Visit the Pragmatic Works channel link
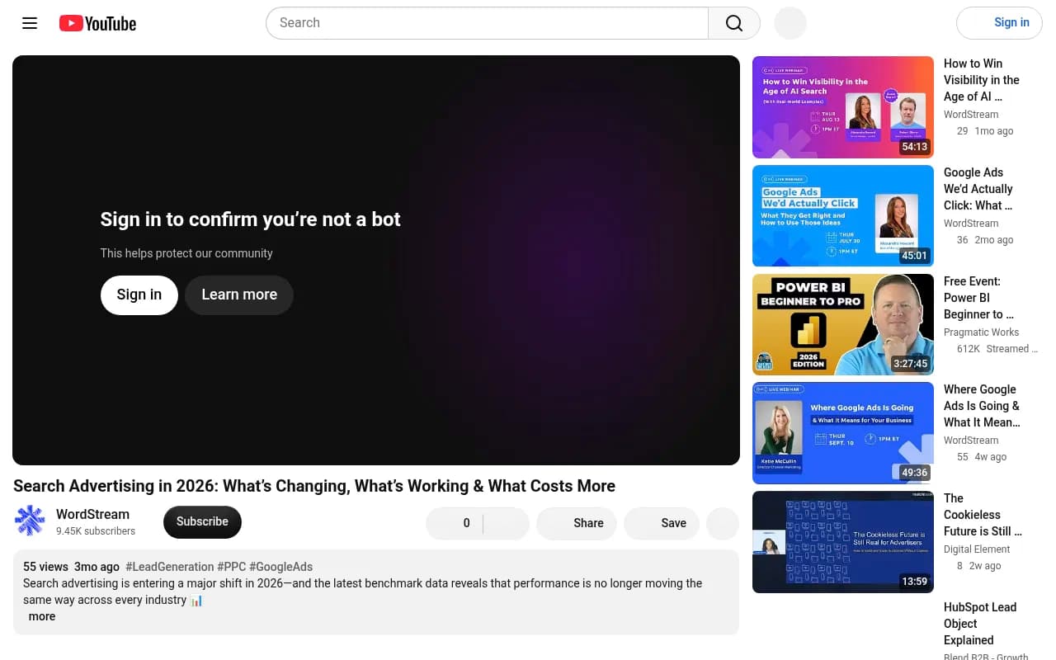 click(x=981, y=332)
